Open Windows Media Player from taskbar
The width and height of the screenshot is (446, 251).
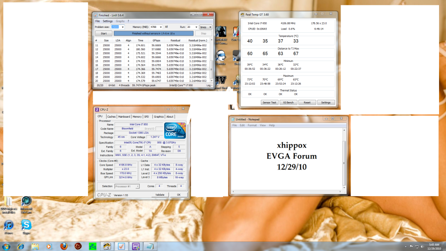click(x=48, y=246)
